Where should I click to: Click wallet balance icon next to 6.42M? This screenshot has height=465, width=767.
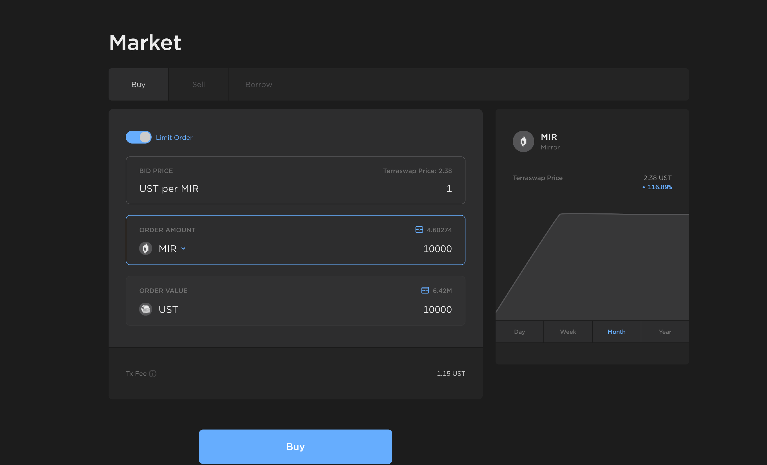pyautogui.click(x=425, y=290)
